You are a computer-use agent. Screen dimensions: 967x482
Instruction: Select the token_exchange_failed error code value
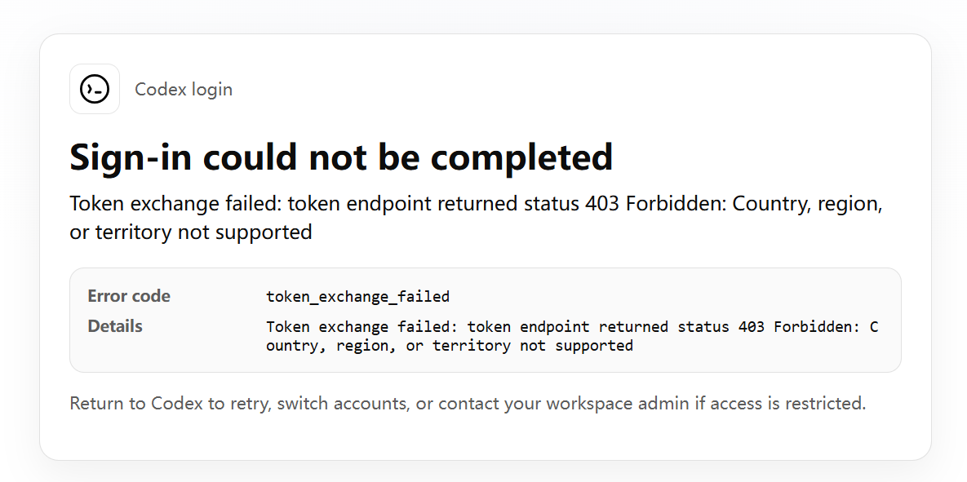coord(357,297)
